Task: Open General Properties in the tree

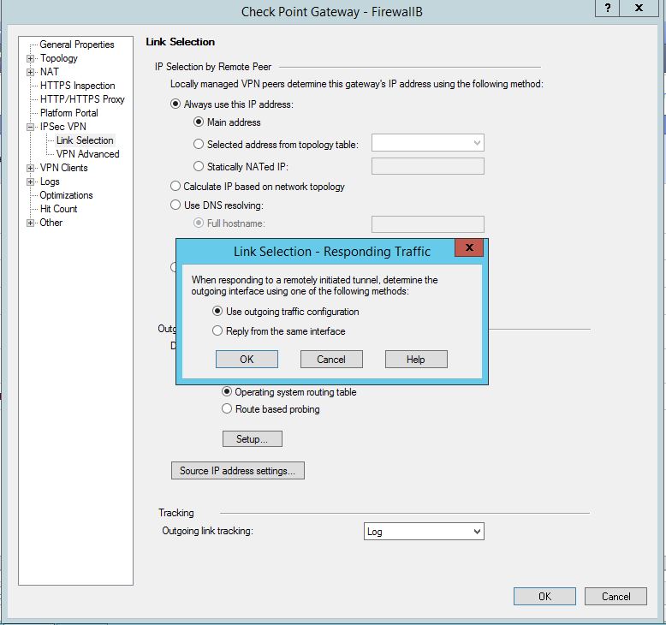Action: click(77, 45)
